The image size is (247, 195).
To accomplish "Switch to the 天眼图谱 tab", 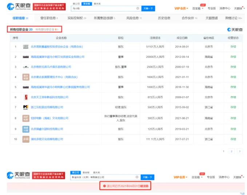I will point(212,18).
